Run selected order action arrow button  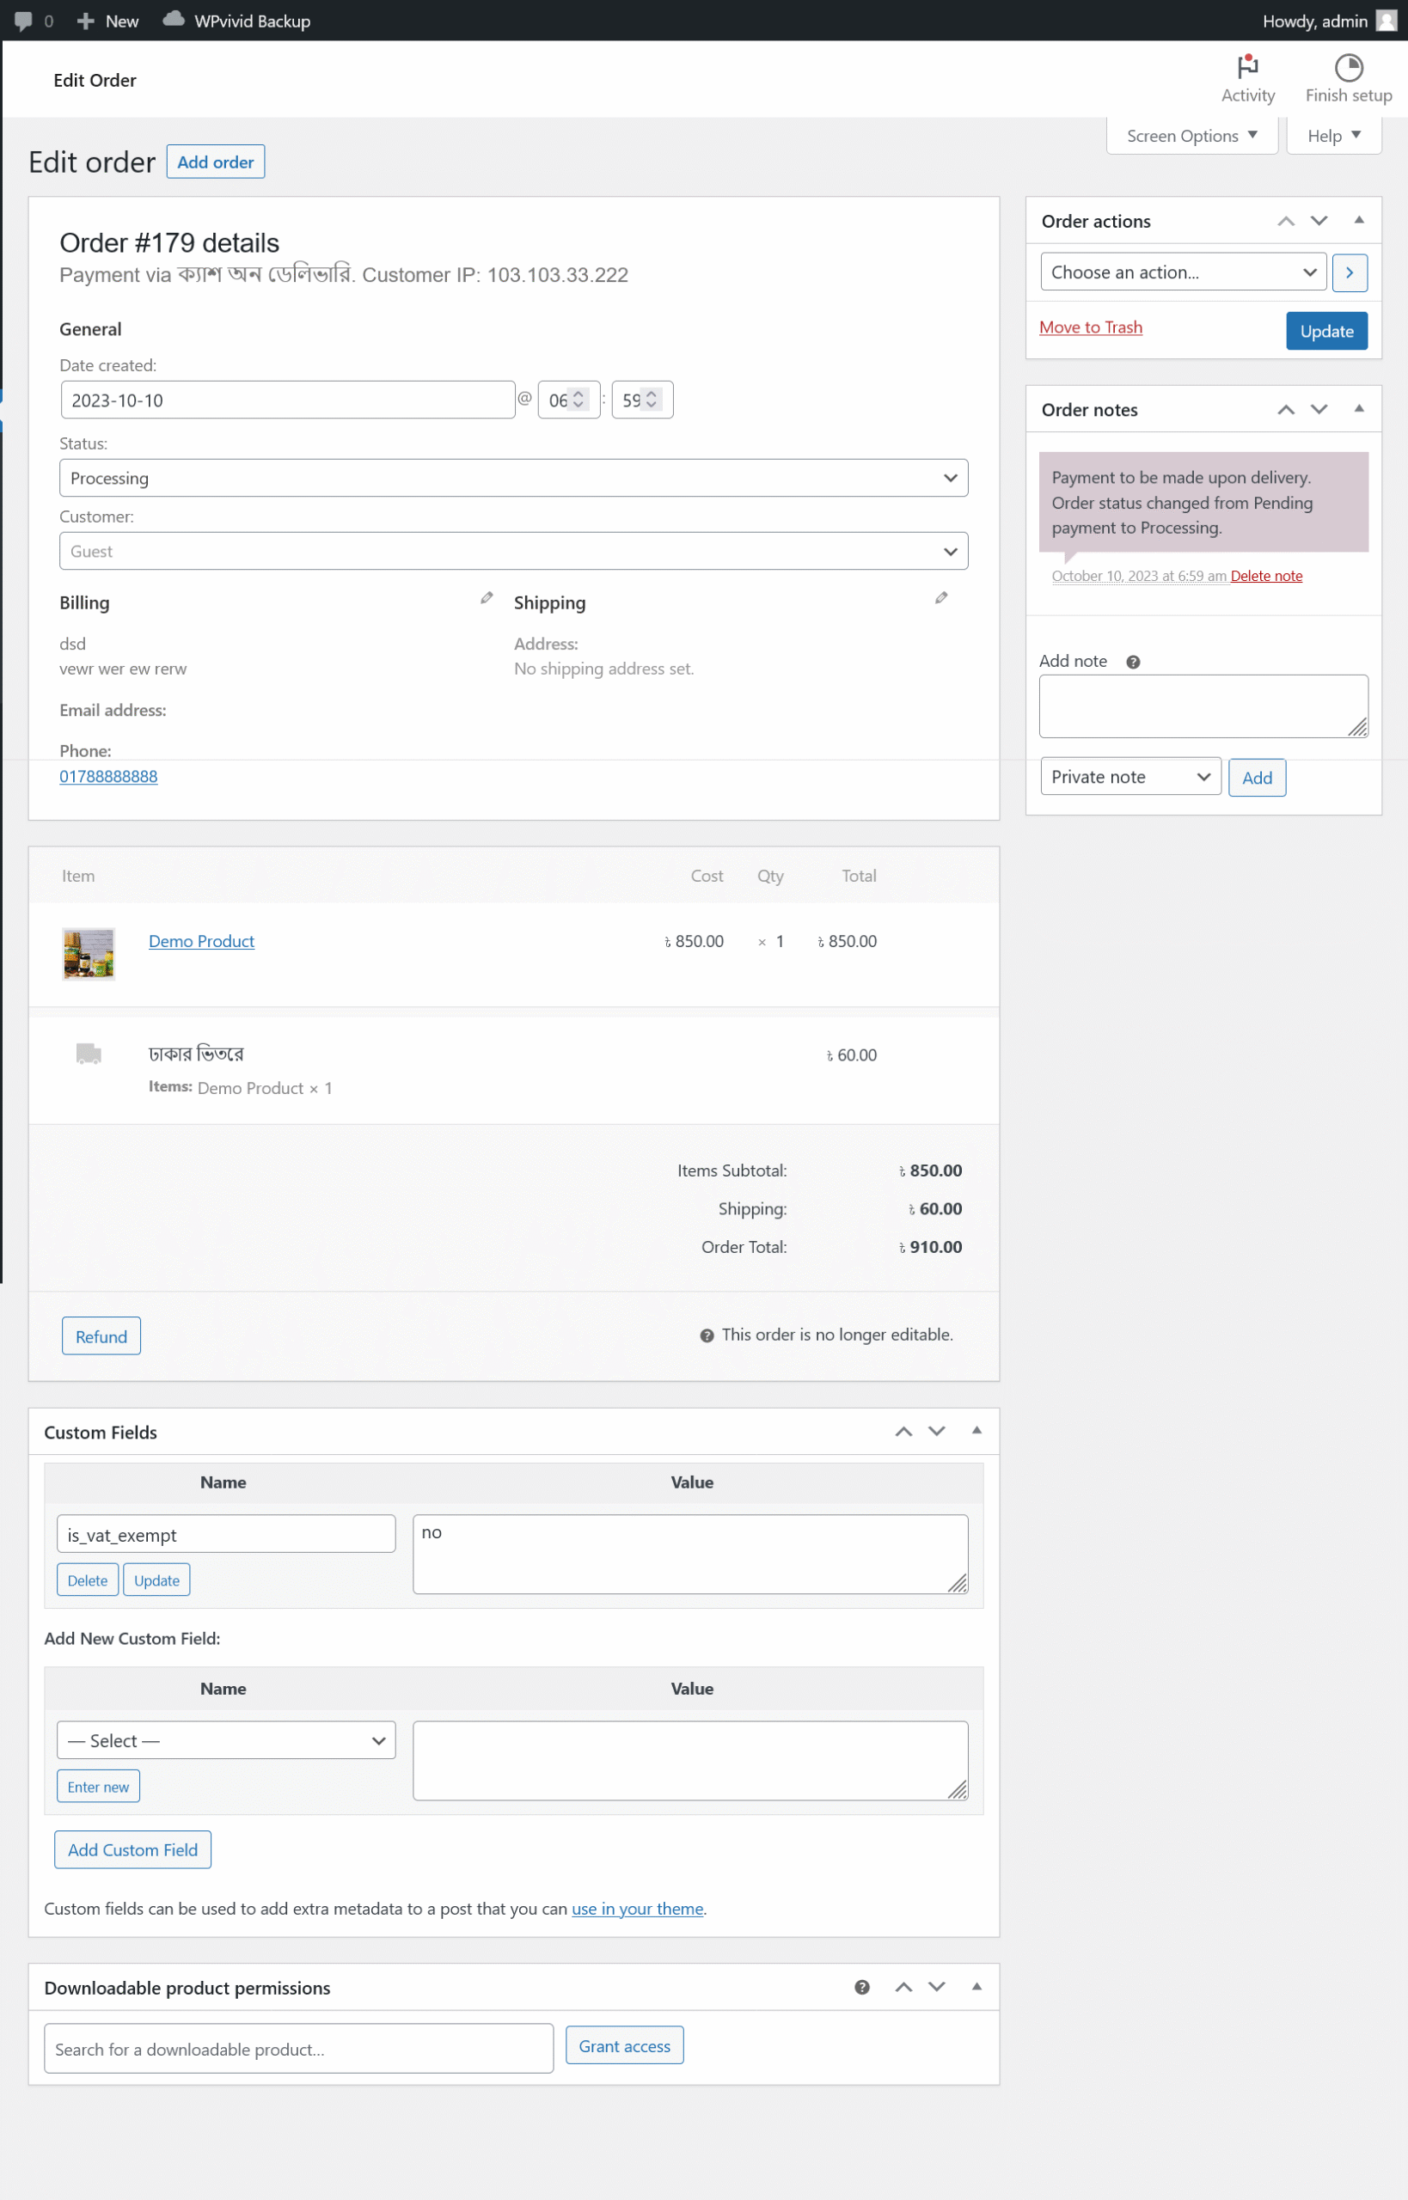1349,272
